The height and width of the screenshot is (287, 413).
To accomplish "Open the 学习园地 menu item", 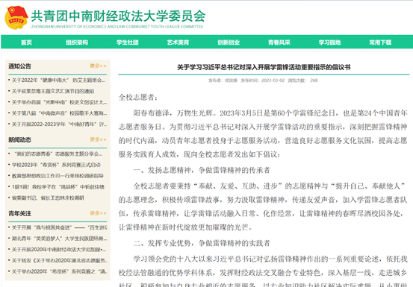I will click(330, 42).
